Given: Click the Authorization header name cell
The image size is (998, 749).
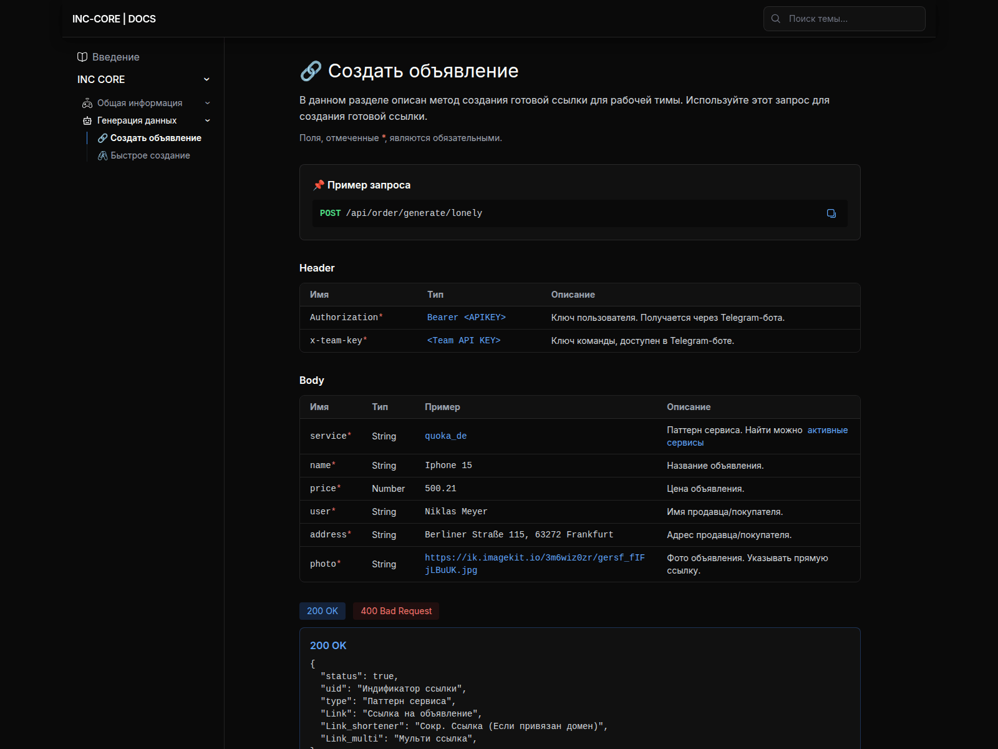Looking at the screenshot, I should [x=347, y=318].
